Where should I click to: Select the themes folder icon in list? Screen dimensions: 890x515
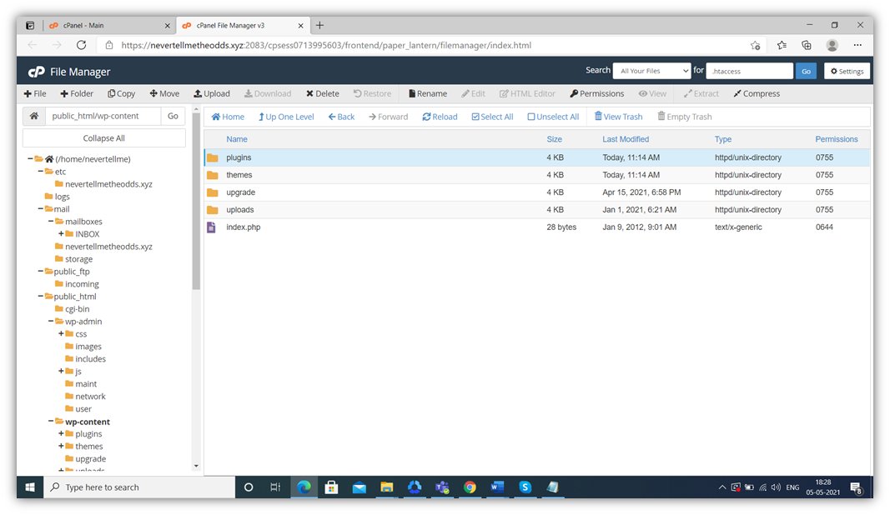(213, 175)
